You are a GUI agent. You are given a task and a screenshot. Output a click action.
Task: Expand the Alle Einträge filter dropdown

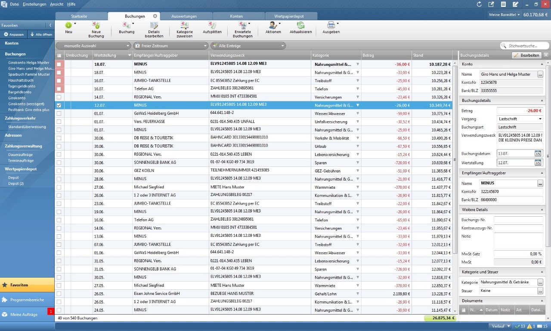click(248, 46)
